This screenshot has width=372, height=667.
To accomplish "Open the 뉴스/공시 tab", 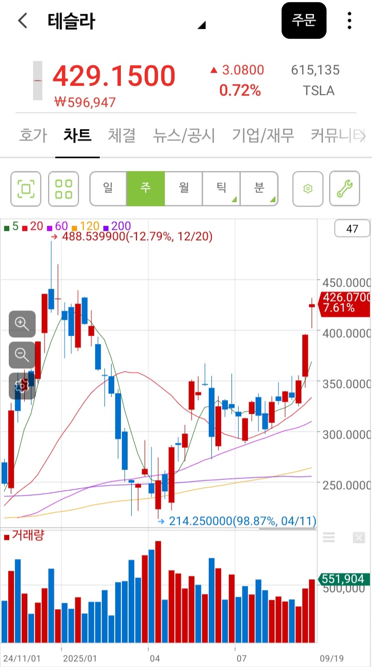I will 184,135.
